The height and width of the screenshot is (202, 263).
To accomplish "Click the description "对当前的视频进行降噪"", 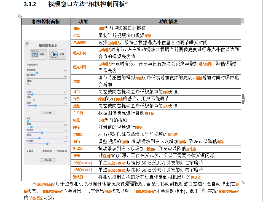I will click(x=120, y=127).
